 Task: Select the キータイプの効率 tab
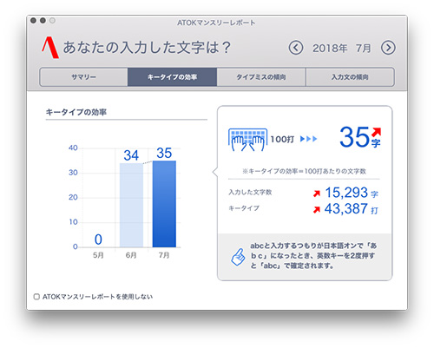point(172,77)
